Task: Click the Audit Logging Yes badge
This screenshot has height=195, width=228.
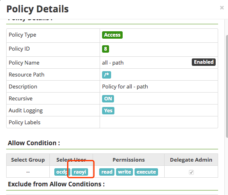Action: point(108,111)
